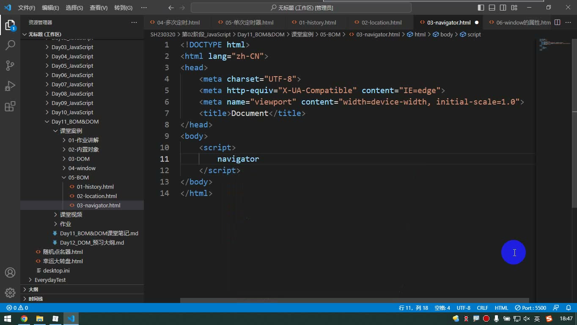This screenshot has height=325, width=577.
Task: Click UTF-8 encoding in status bar
Action: coord(463,308)
